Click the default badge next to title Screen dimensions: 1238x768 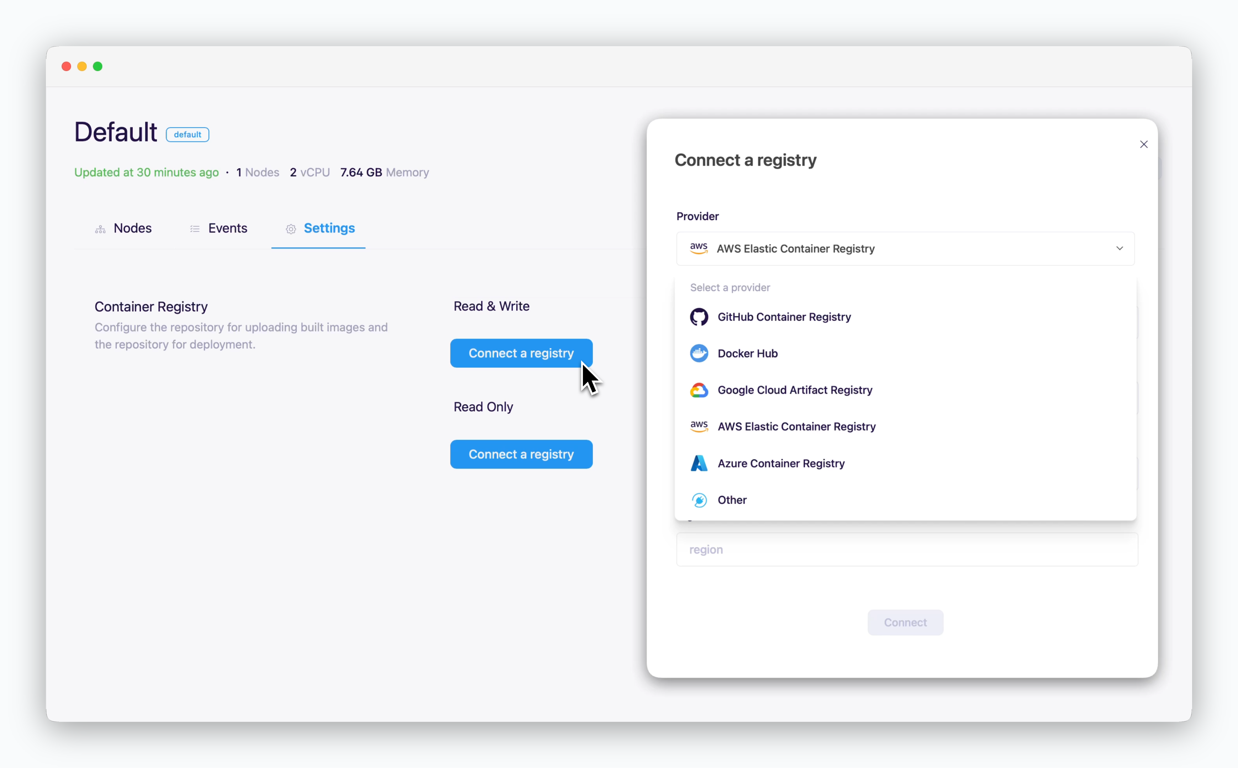tap(188, 135)
